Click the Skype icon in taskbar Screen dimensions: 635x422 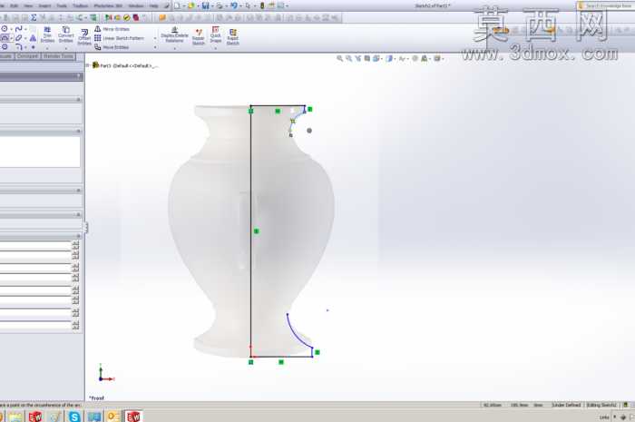74,416
